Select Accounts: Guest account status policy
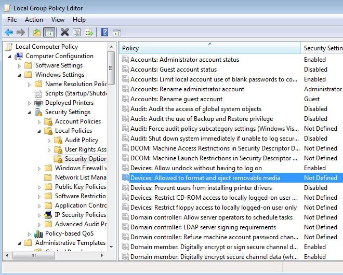Image resolution: width=343 pixels, height=275 pixels. pos(174,70)
